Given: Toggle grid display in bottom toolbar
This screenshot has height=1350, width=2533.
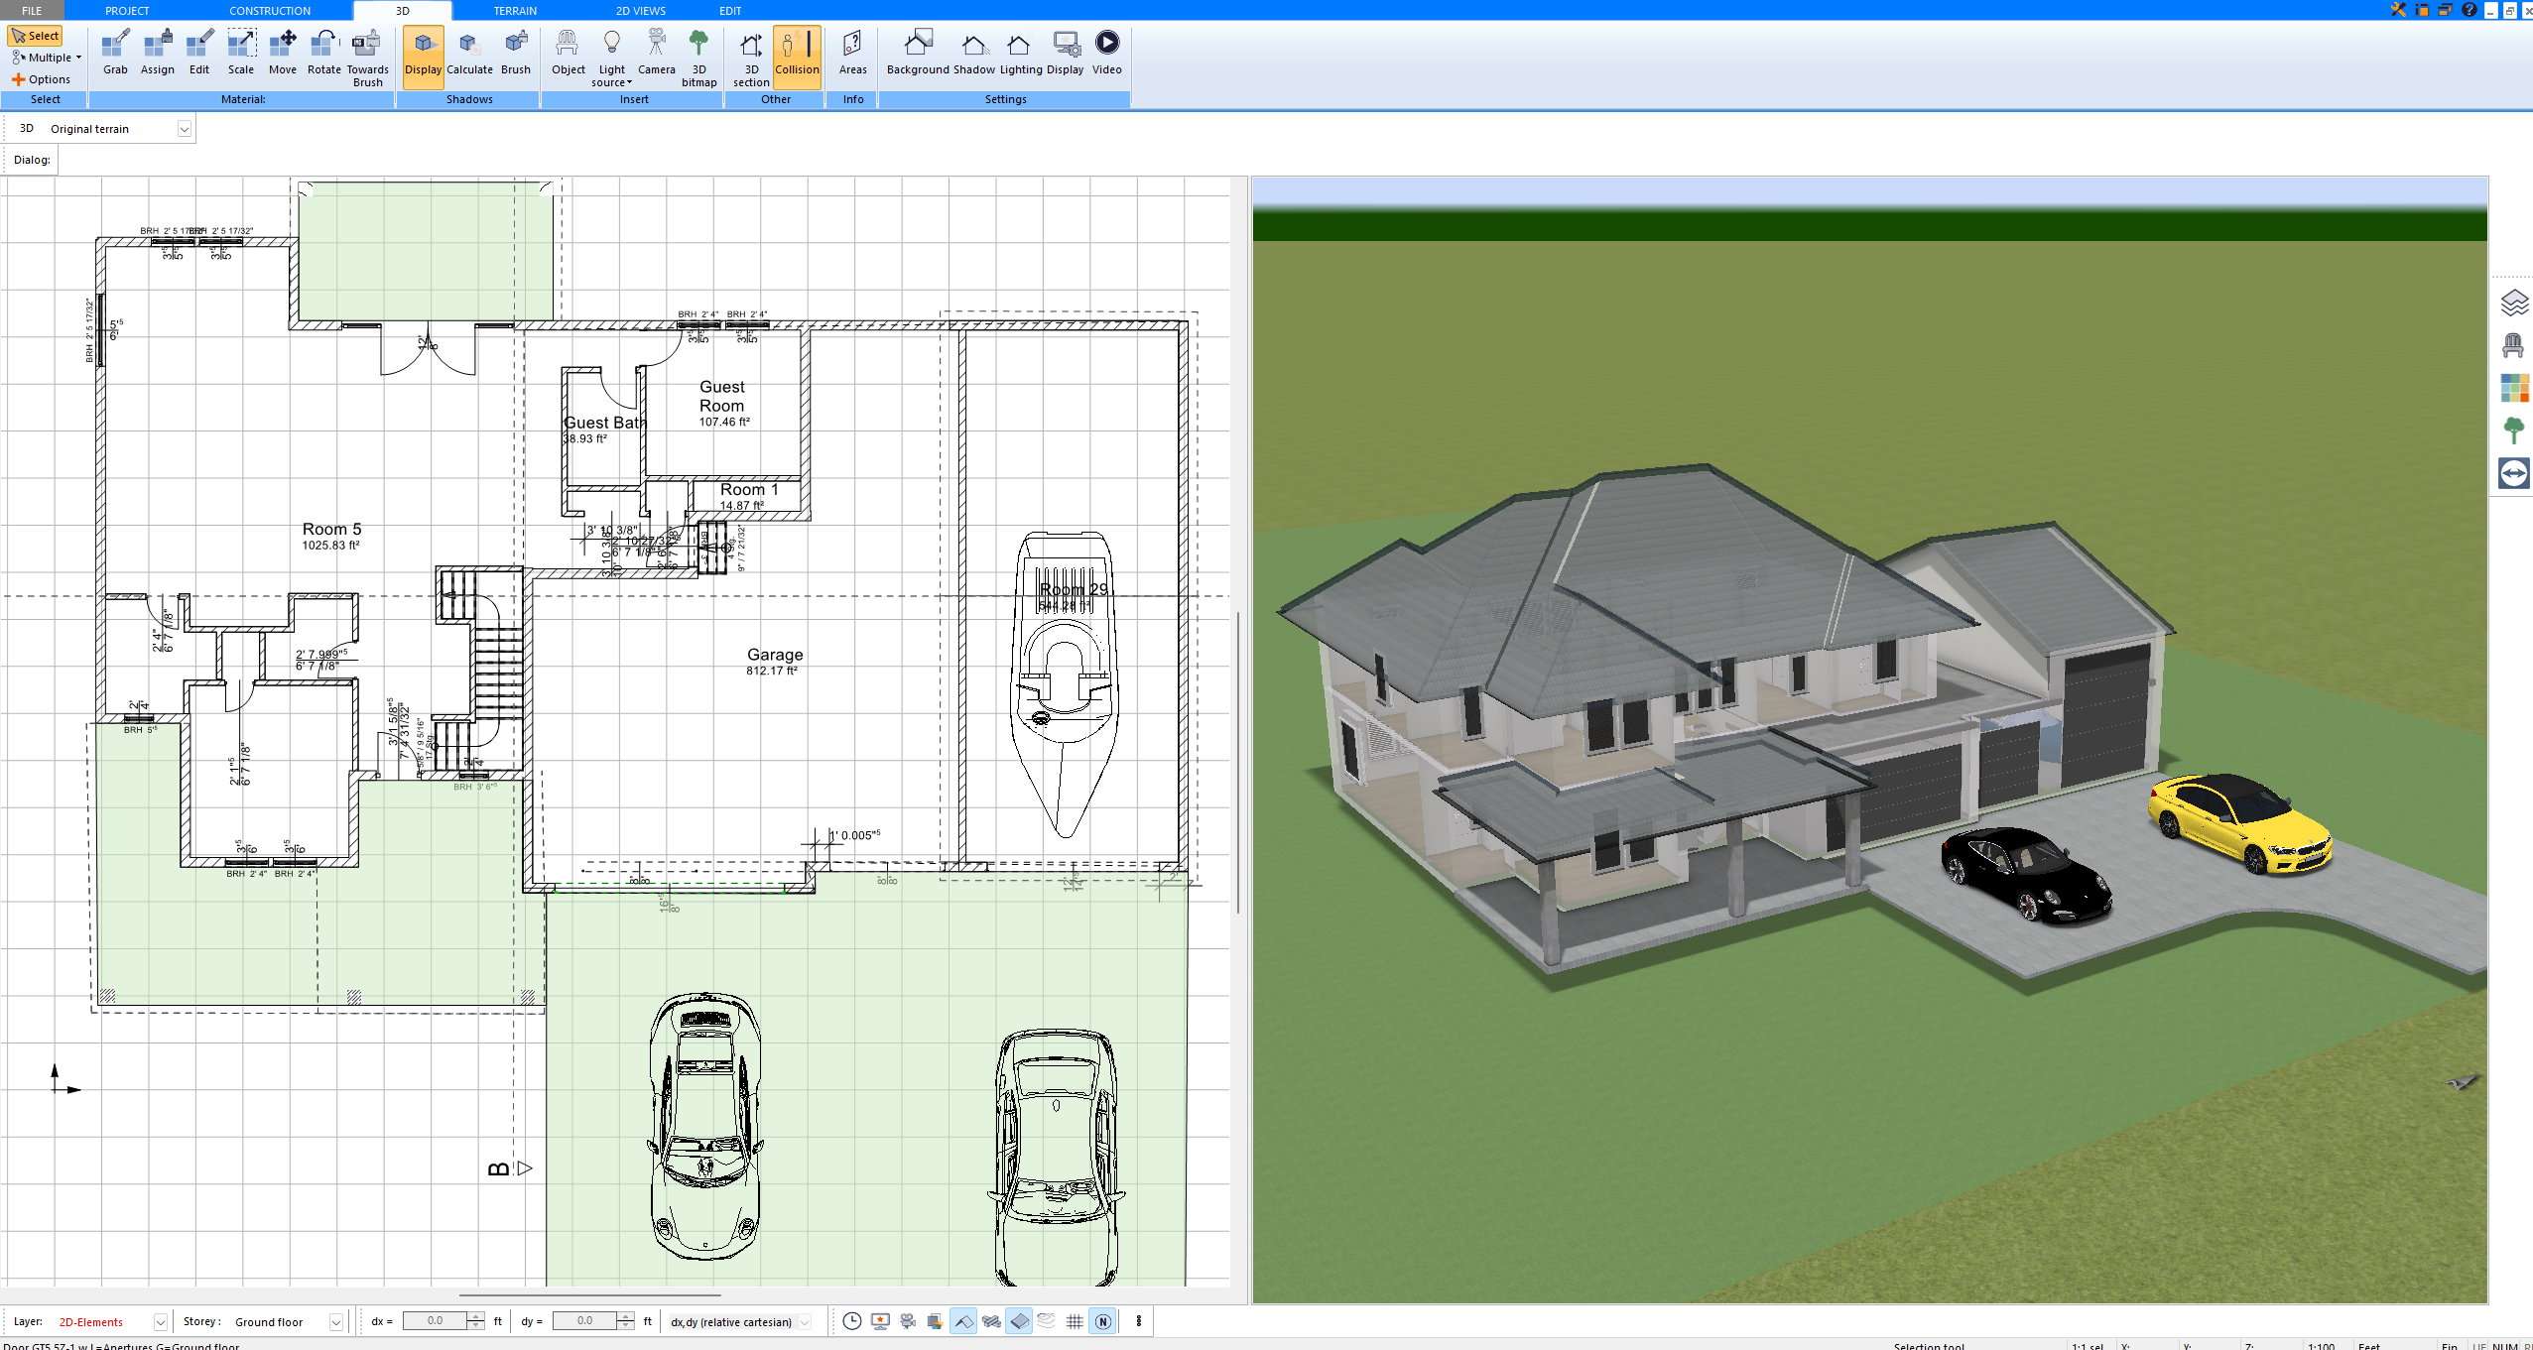Looking at the screenshot, I should click(x=1075, y=1321).
